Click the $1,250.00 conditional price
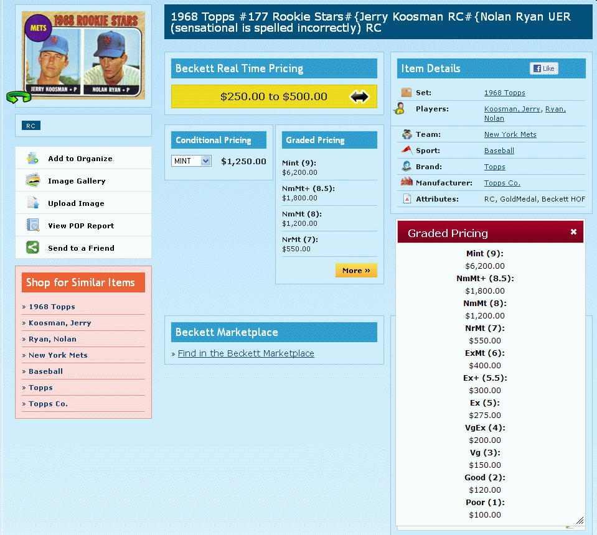The height and width of the screenshot is (535, 597). coord(243,161)
